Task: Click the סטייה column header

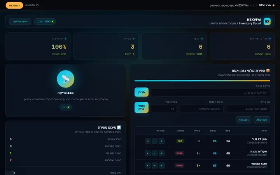Action: (x=197, y=131)
